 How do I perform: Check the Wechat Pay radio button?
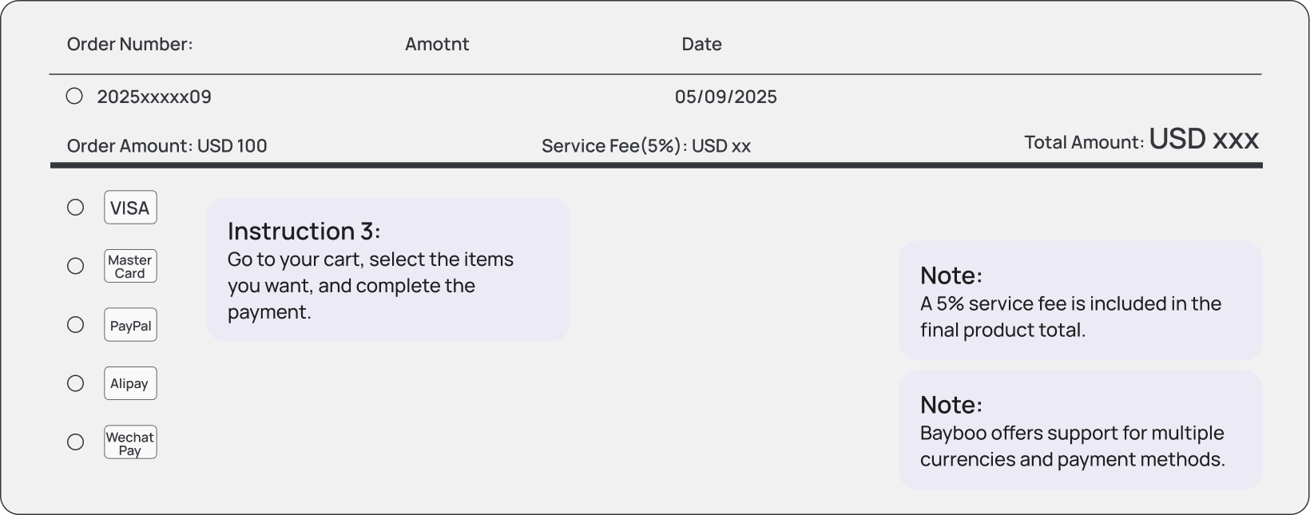coord(76,442)
